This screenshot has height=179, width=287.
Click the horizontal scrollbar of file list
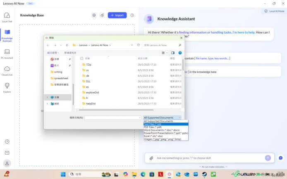[116, 110]
